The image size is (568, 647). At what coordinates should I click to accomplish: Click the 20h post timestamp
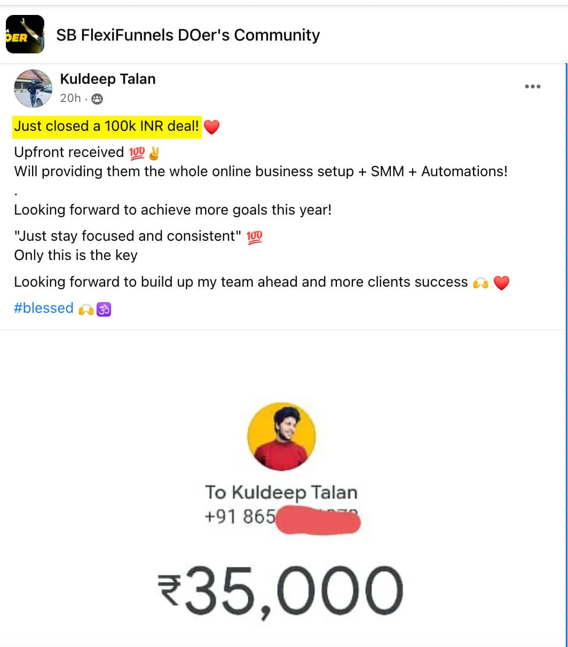(x=70, y=98)
